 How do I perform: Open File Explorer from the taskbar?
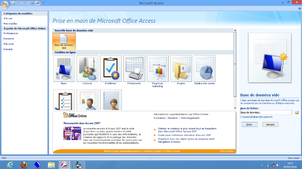(x=51, y=165)
